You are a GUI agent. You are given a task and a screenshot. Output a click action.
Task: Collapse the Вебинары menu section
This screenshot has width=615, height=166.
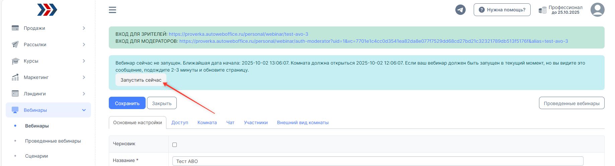[84, 110]
